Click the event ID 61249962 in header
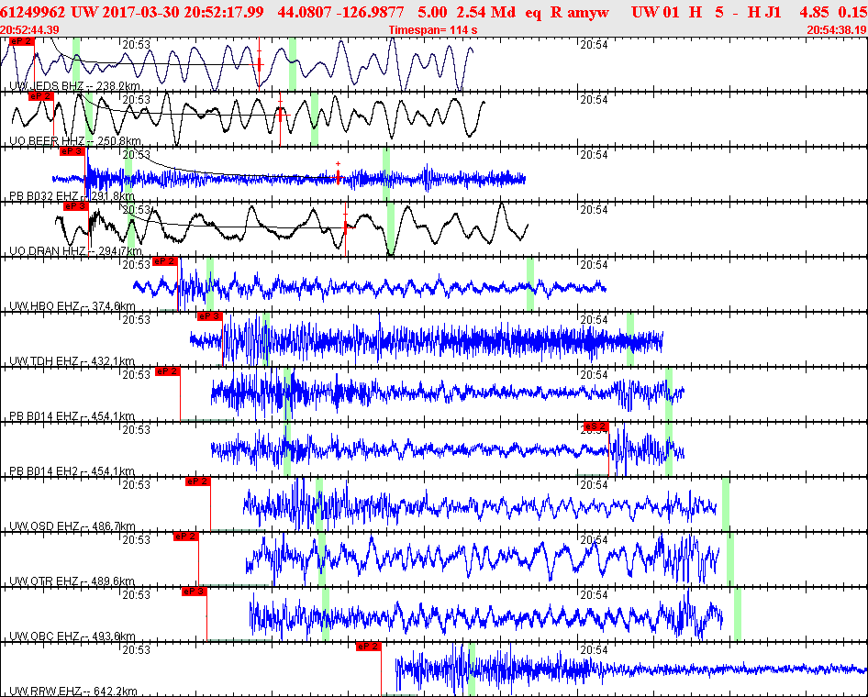The width and height of the screenshot is (868, 697). coord(33,12)
